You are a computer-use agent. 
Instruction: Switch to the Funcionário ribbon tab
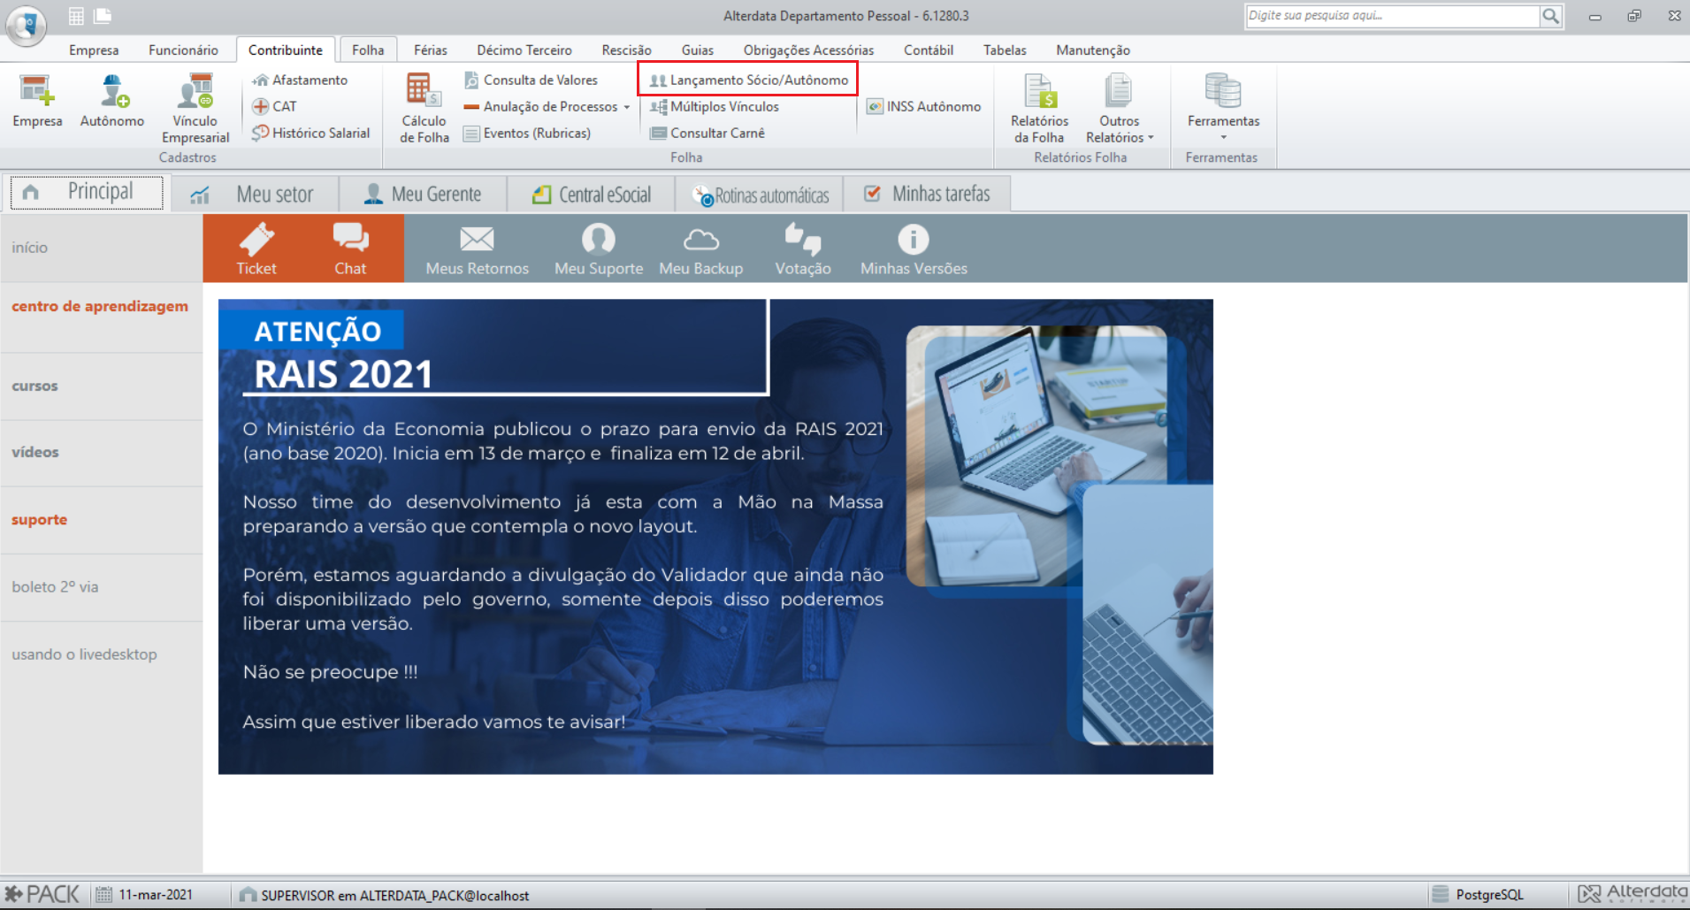point(183,50)
